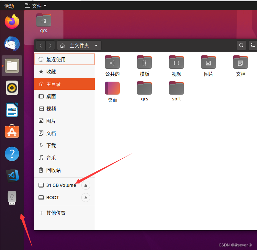Viewport: 257px width, 250px height.
Task: Open 活动 activities overview
Action: pyautogui.click(x=9, y=6)
